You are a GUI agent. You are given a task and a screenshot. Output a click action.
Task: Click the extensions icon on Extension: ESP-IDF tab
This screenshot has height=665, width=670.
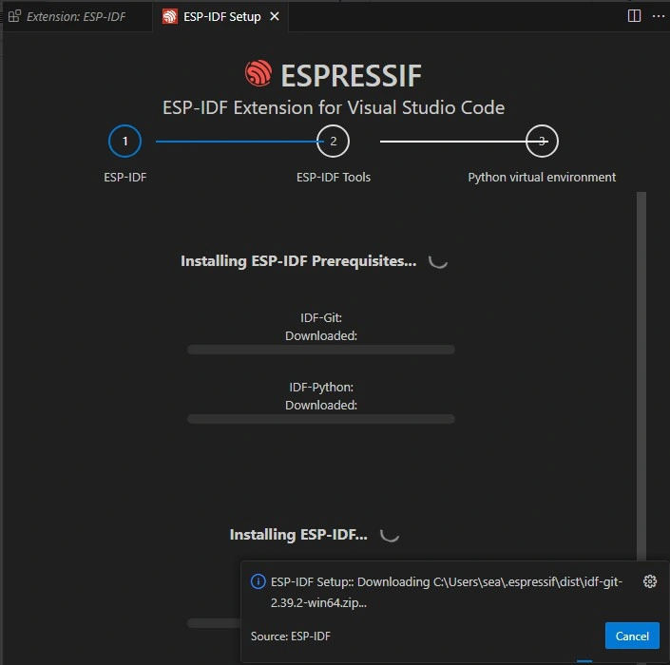pyautogui.click(x=14, y=16)
